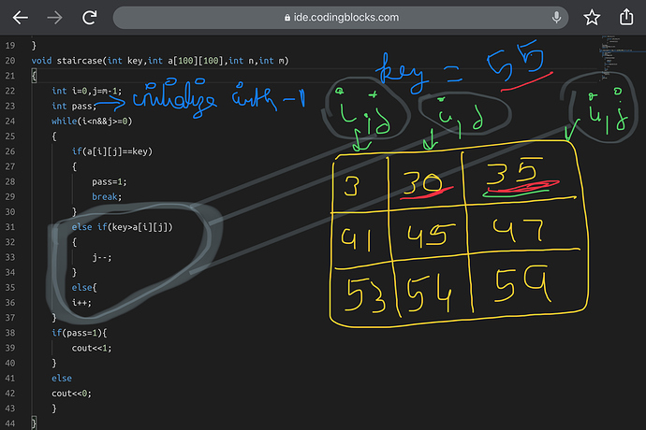The image size is (646, 430).
Task: Click the code 'int i=0,j=m-1;'
Action: click(86, 91)
